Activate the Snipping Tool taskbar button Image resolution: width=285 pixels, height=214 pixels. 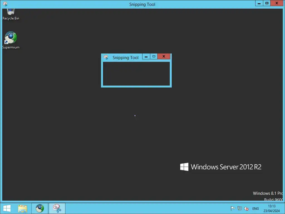pos(57,208)
